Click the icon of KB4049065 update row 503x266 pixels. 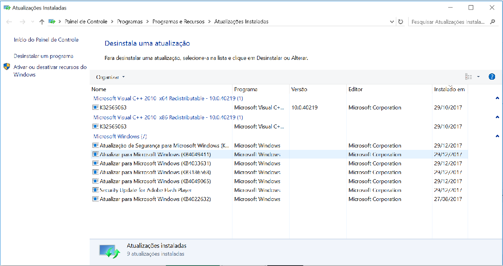95,181
